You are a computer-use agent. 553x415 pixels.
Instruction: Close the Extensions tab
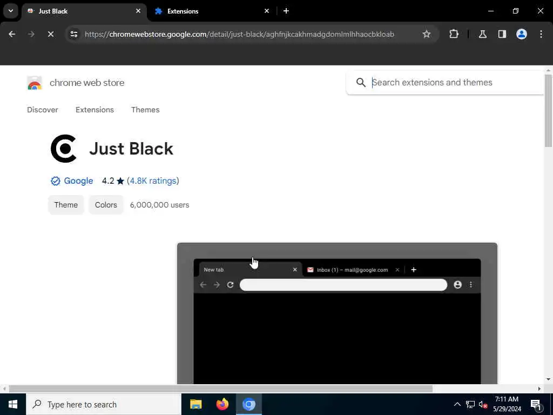(x=267, y=11)
